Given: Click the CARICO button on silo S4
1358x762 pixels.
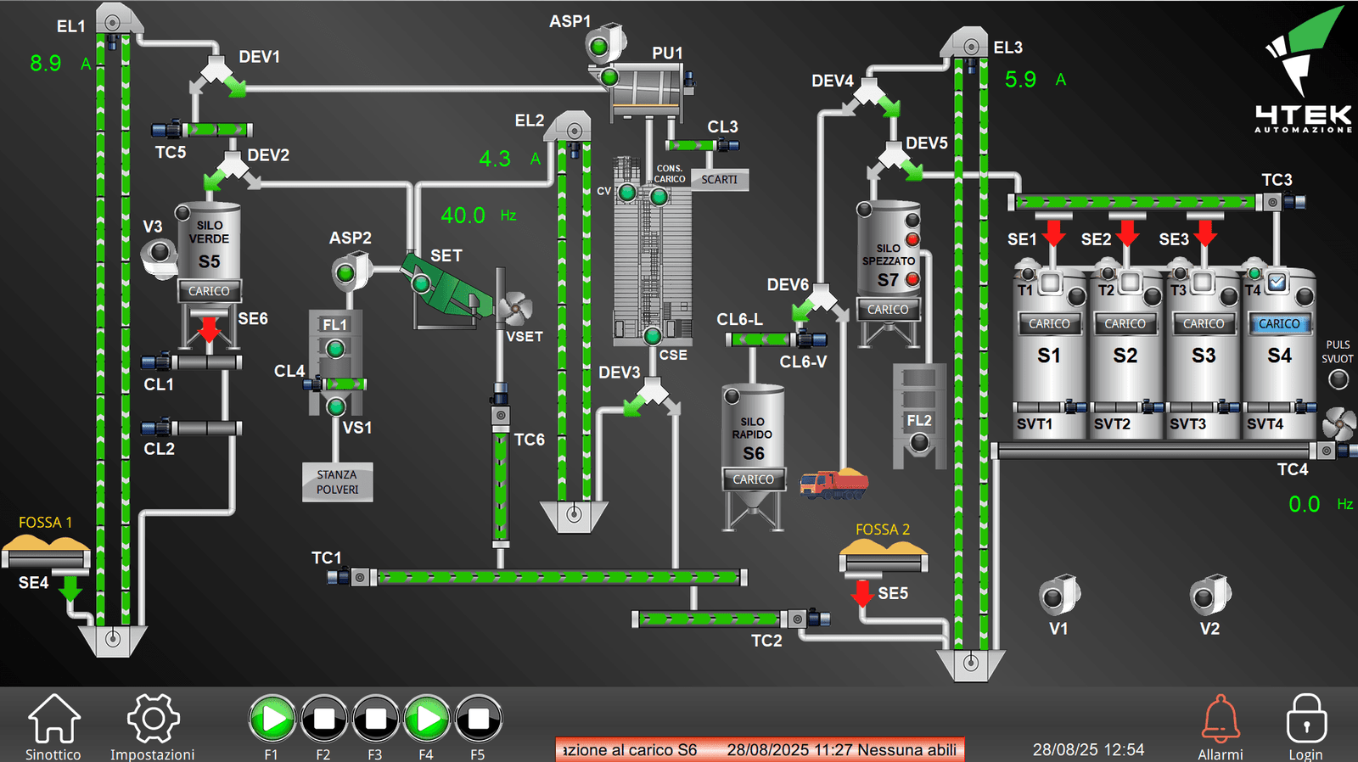Looking at the screenshot, I should coord(1279,323).
